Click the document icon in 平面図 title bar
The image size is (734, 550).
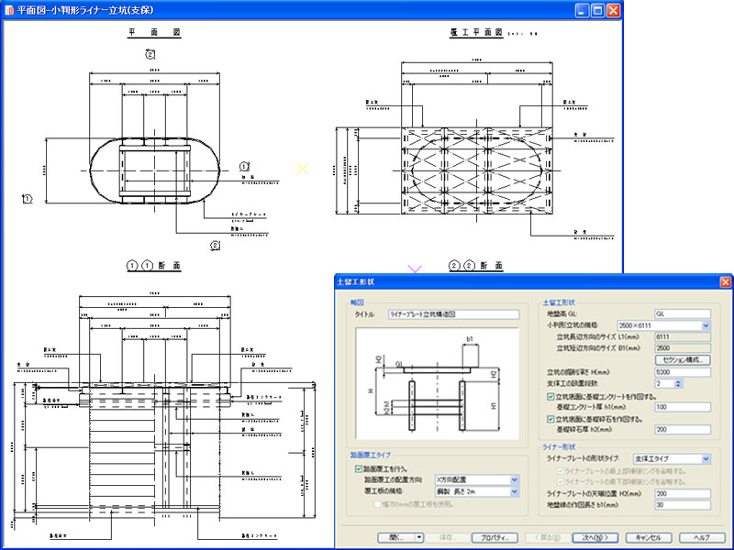pos(9,11)
